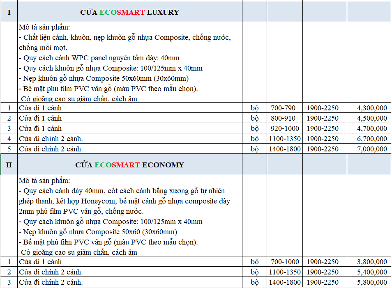Click section number II cell

[x=9, y=165]
